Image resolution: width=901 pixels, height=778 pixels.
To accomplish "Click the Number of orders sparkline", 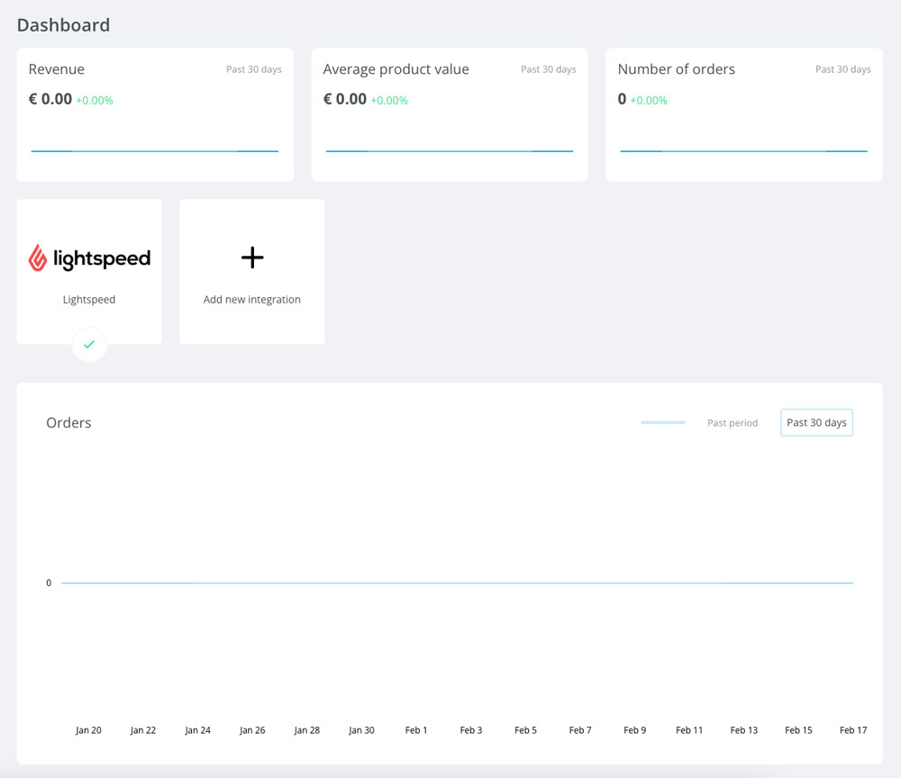I will coord(743,151).
